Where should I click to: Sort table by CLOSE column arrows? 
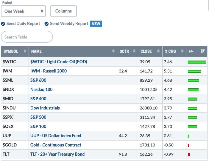(x=158, y=51)
